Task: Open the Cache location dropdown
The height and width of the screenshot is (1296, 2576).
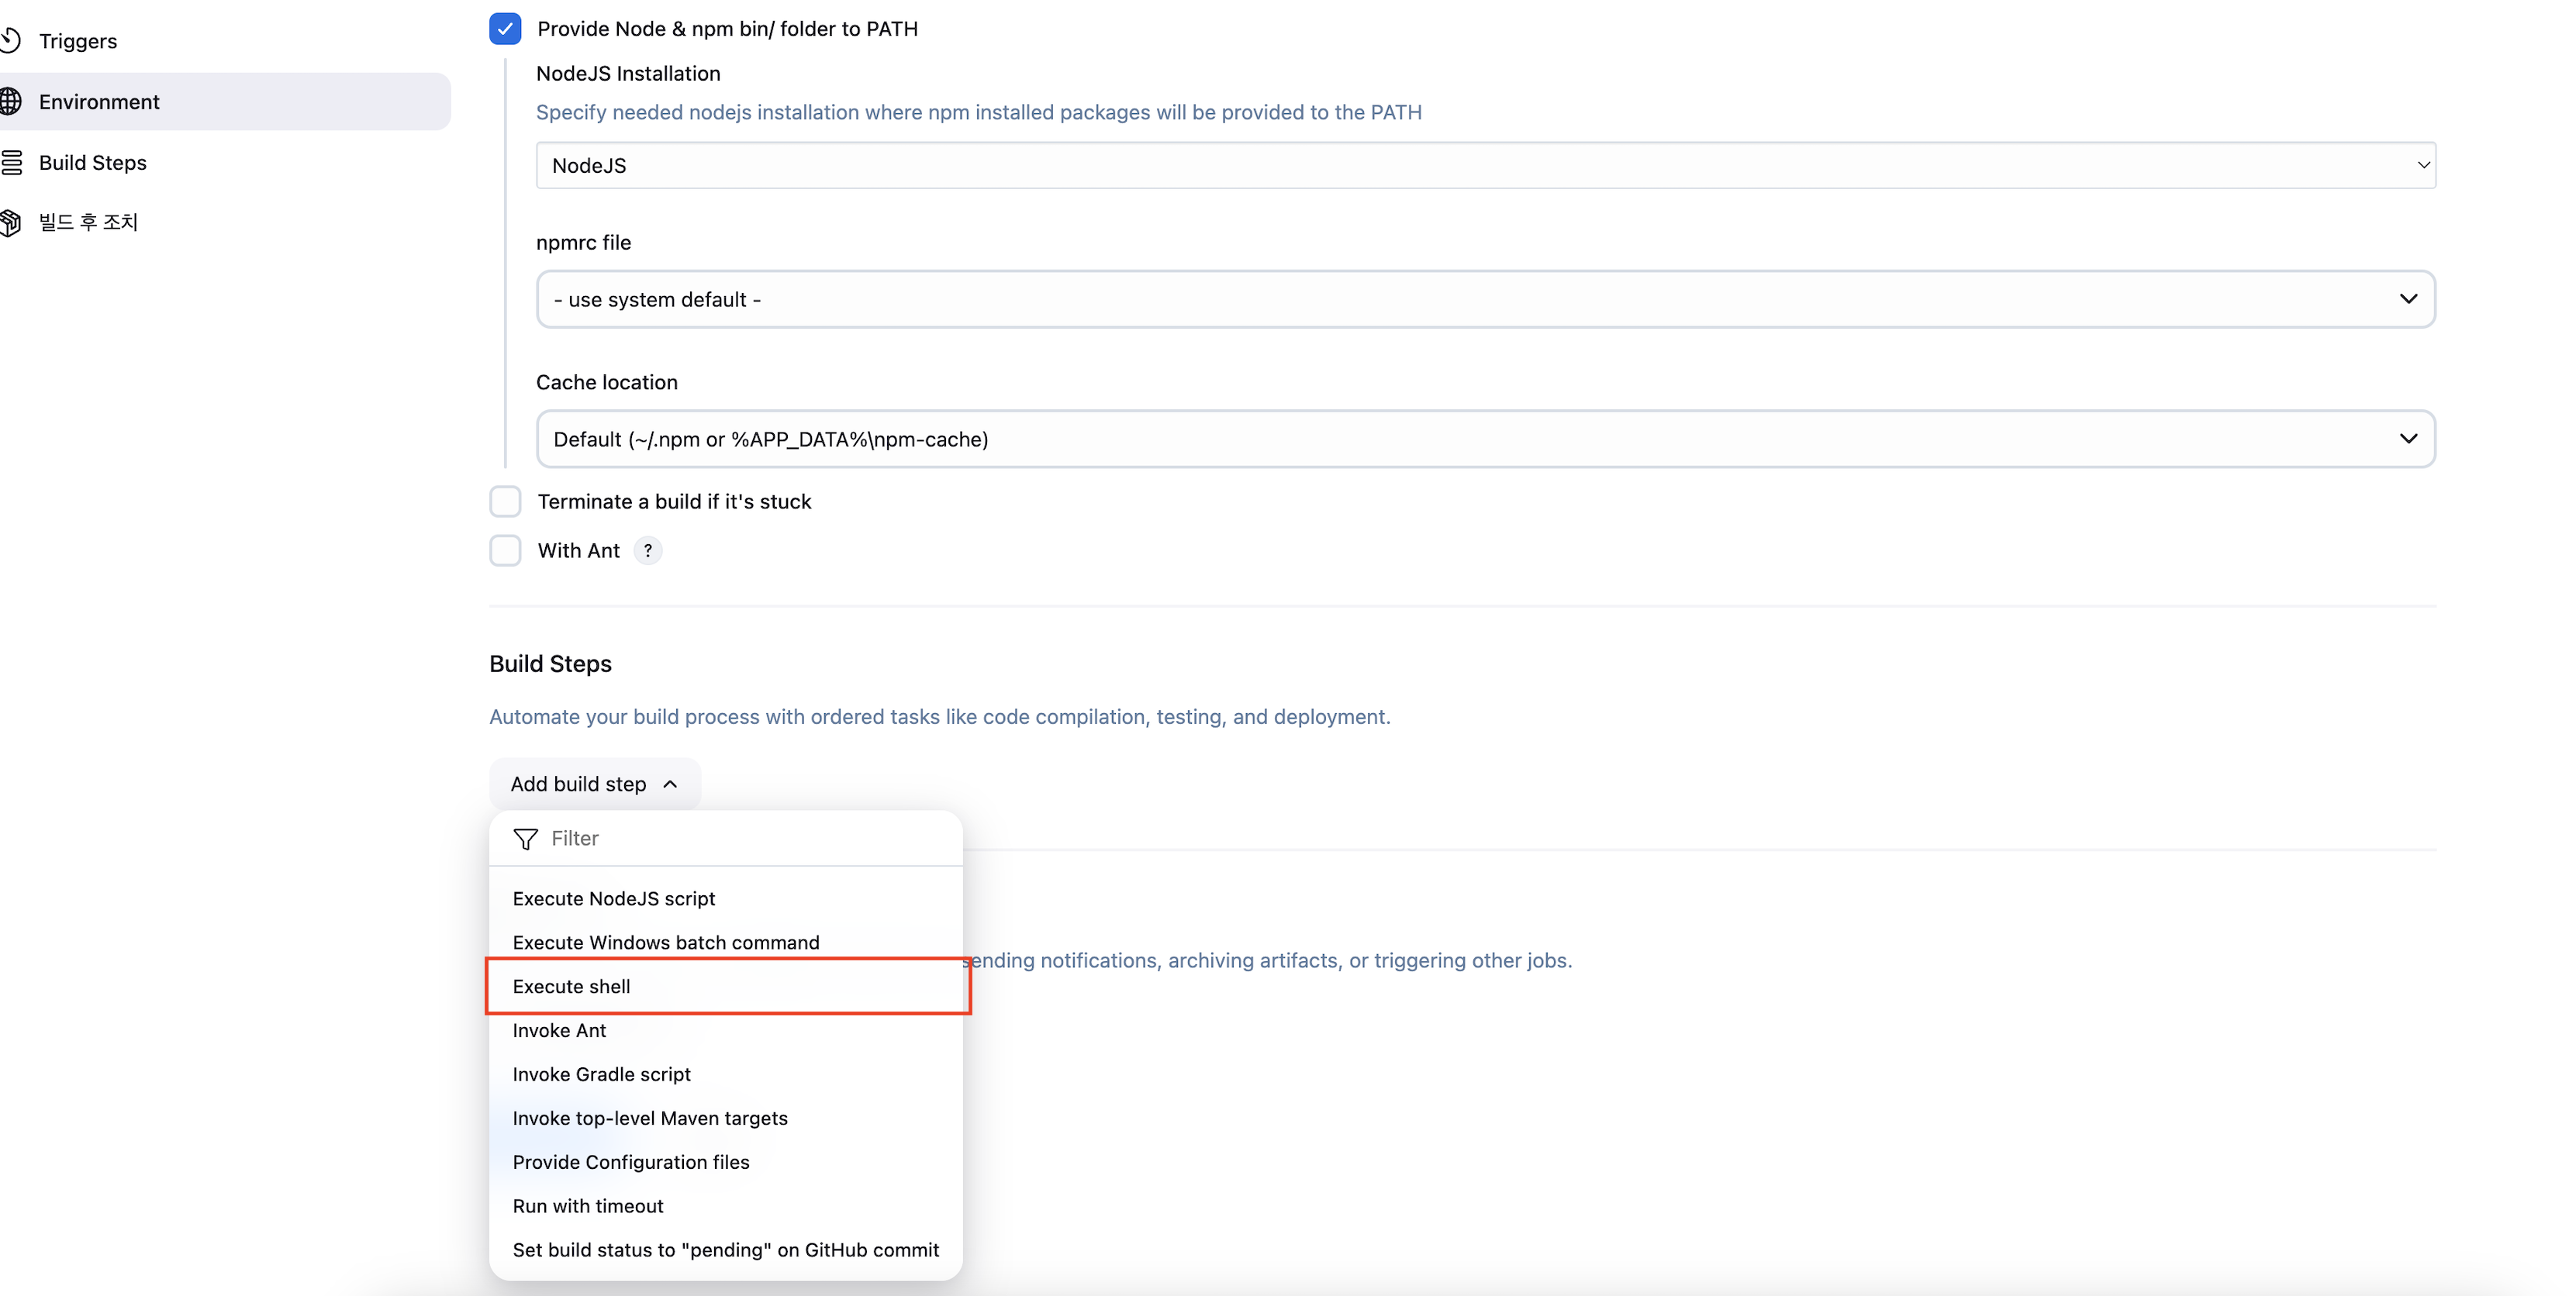Action: click(1485, 439)
